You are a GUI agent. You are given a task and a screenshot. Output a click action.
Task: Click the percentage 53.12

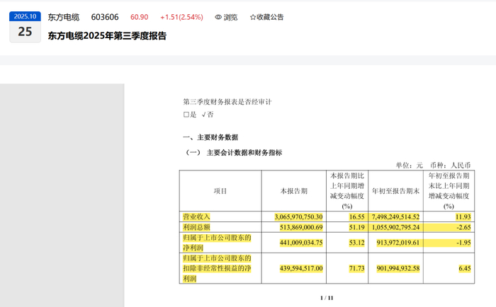[x=357, y=243]
